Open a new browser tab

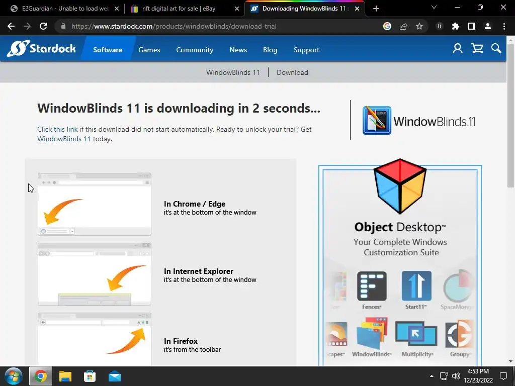(x=376, y=9)
